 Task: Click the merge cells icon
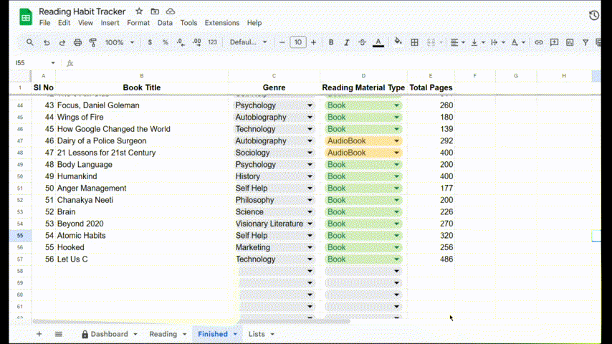(431, 42)
